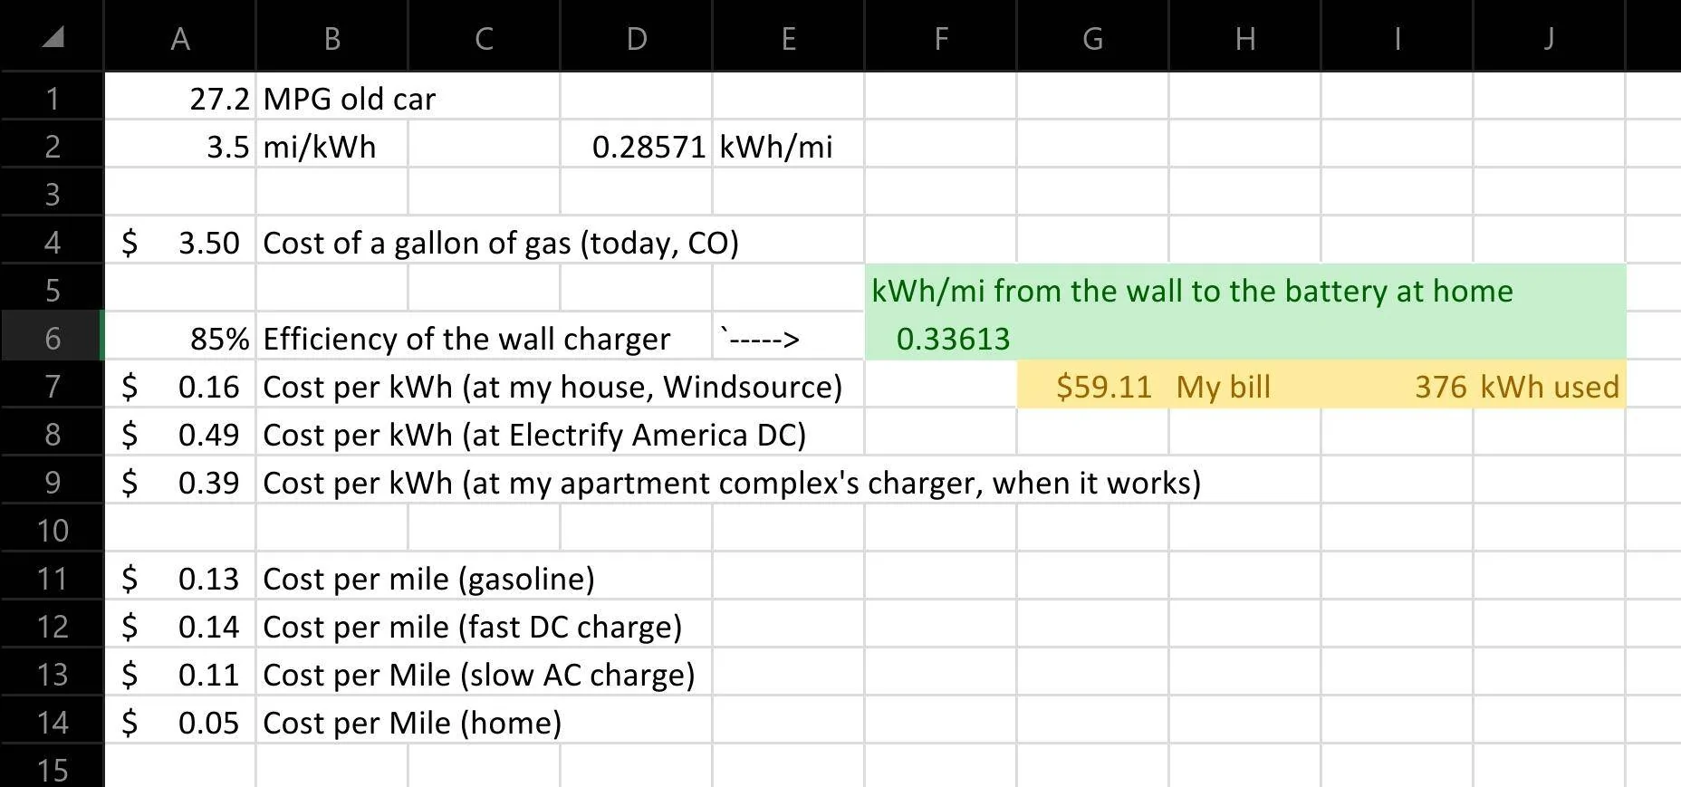Select the 85% efficiency cell

(x=180, y=337)
